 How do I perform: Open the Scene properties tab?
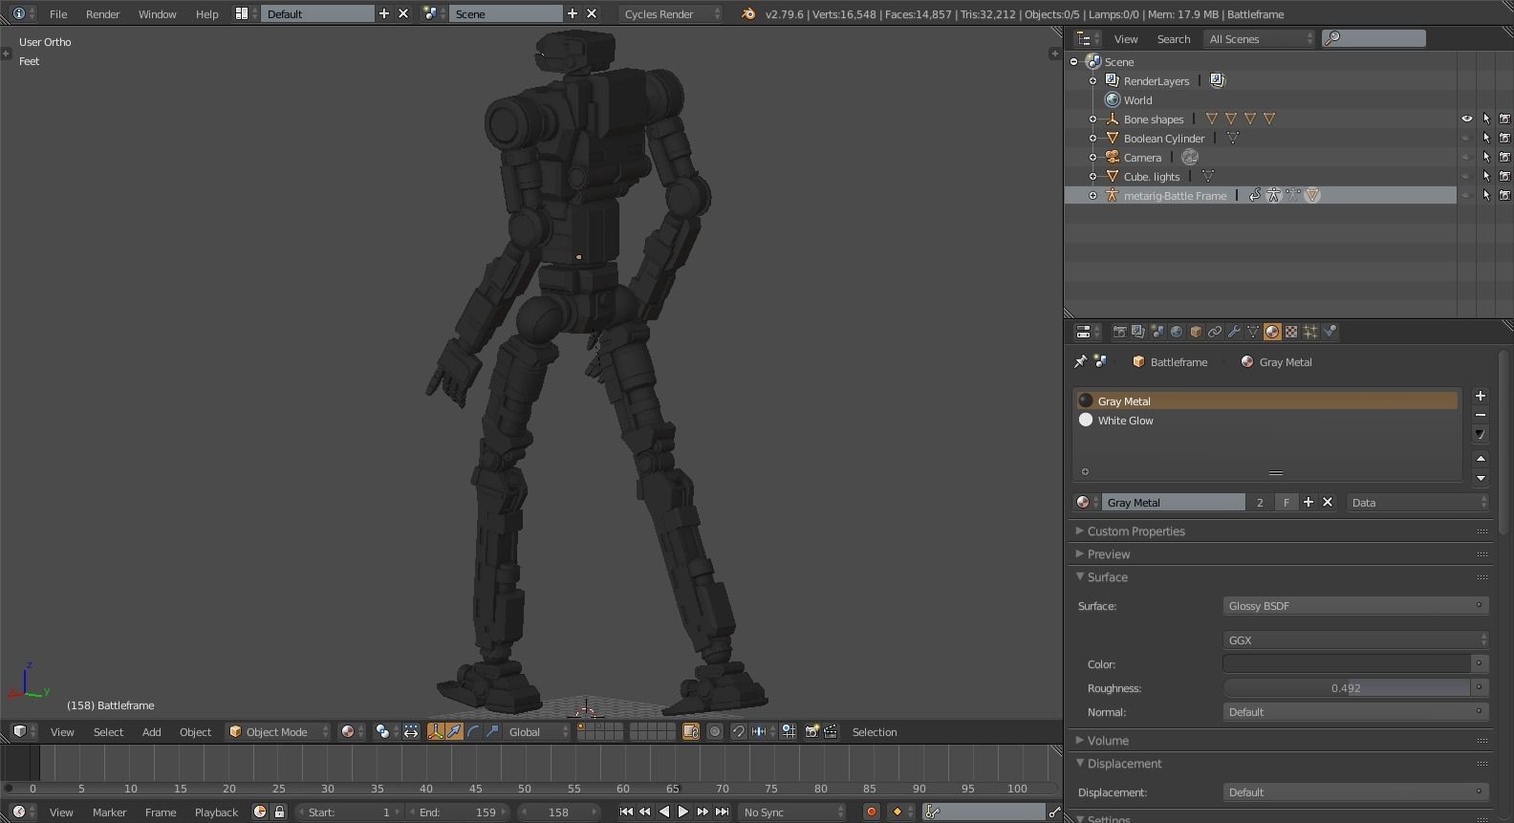click(x=1157, y=332)
